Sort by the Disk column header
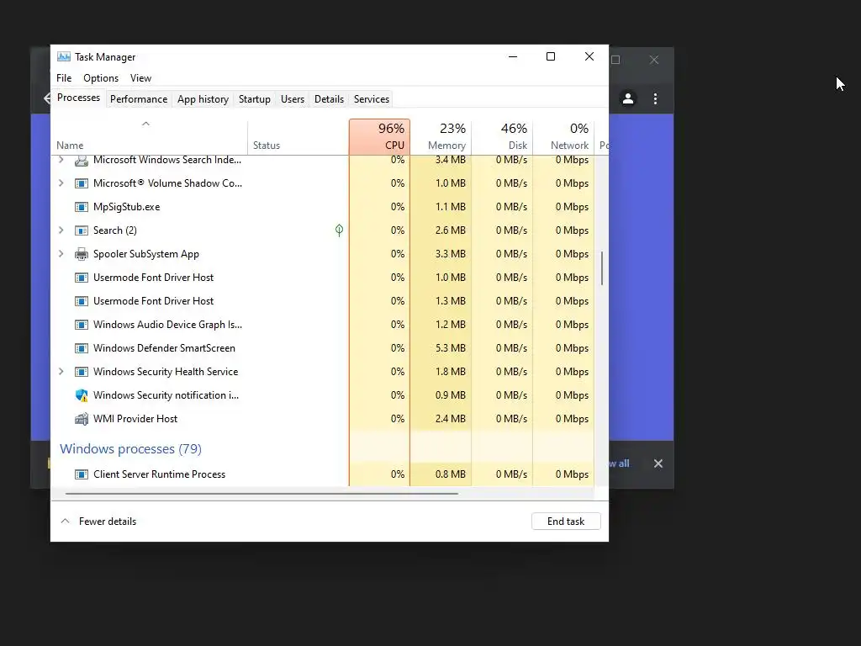The width and height of the screenshot is (861, 646). point(503,137)
